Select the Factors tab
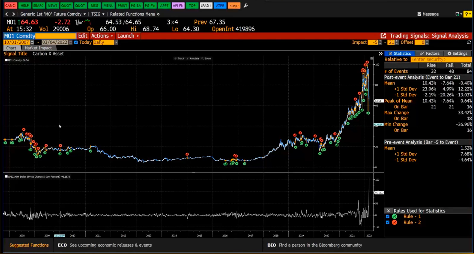 [430, 53]
